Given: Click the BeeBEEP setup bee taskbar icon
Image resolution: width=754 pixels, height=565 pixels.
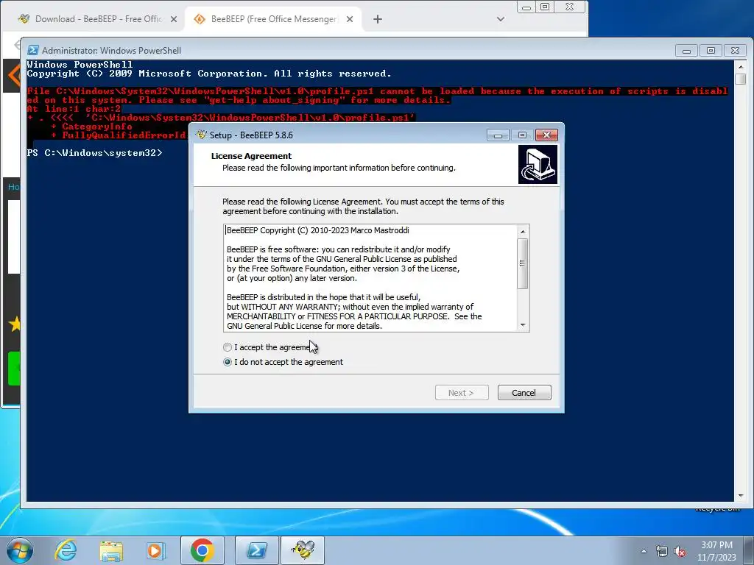Looking at the screenshot, I should point(303,550).
